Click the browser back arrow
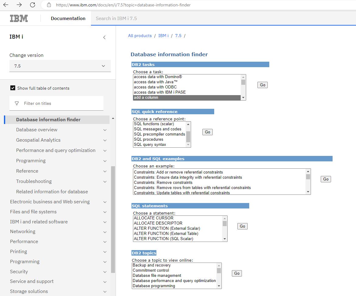Image resolution: width=356 pixels, height=296 pixels. tap(6, 5)
